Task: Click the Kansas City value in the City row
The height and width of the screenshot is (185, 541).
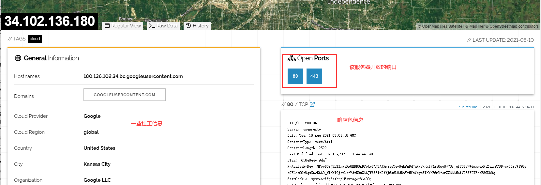Action: tap(97, 164)
